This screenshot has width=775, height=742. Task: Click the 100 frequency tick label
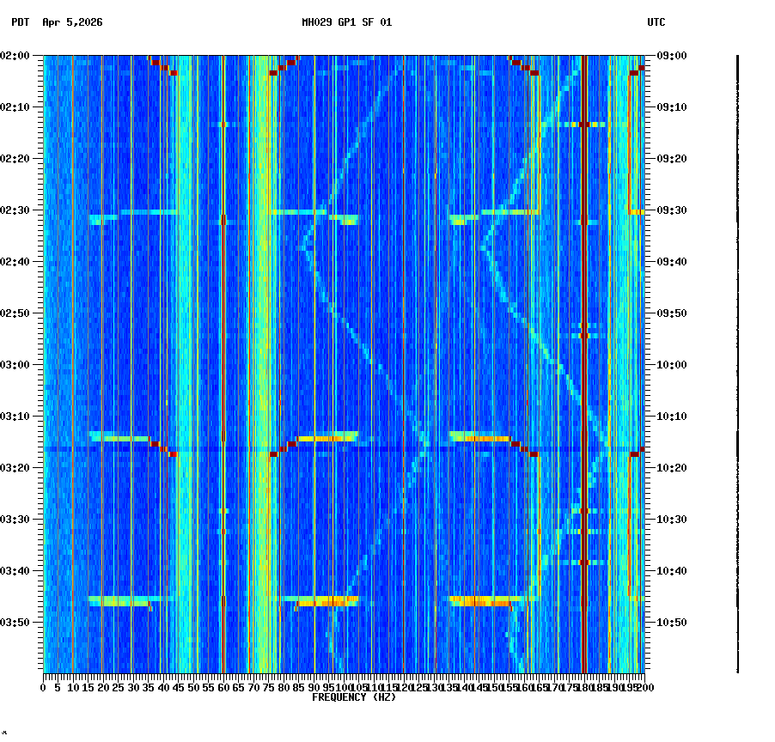click(x=343, y=687)
